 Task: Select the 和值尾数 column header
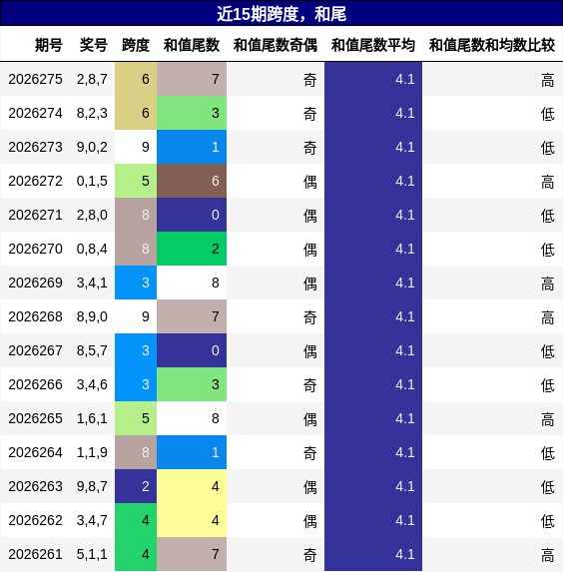coord(192,45)
